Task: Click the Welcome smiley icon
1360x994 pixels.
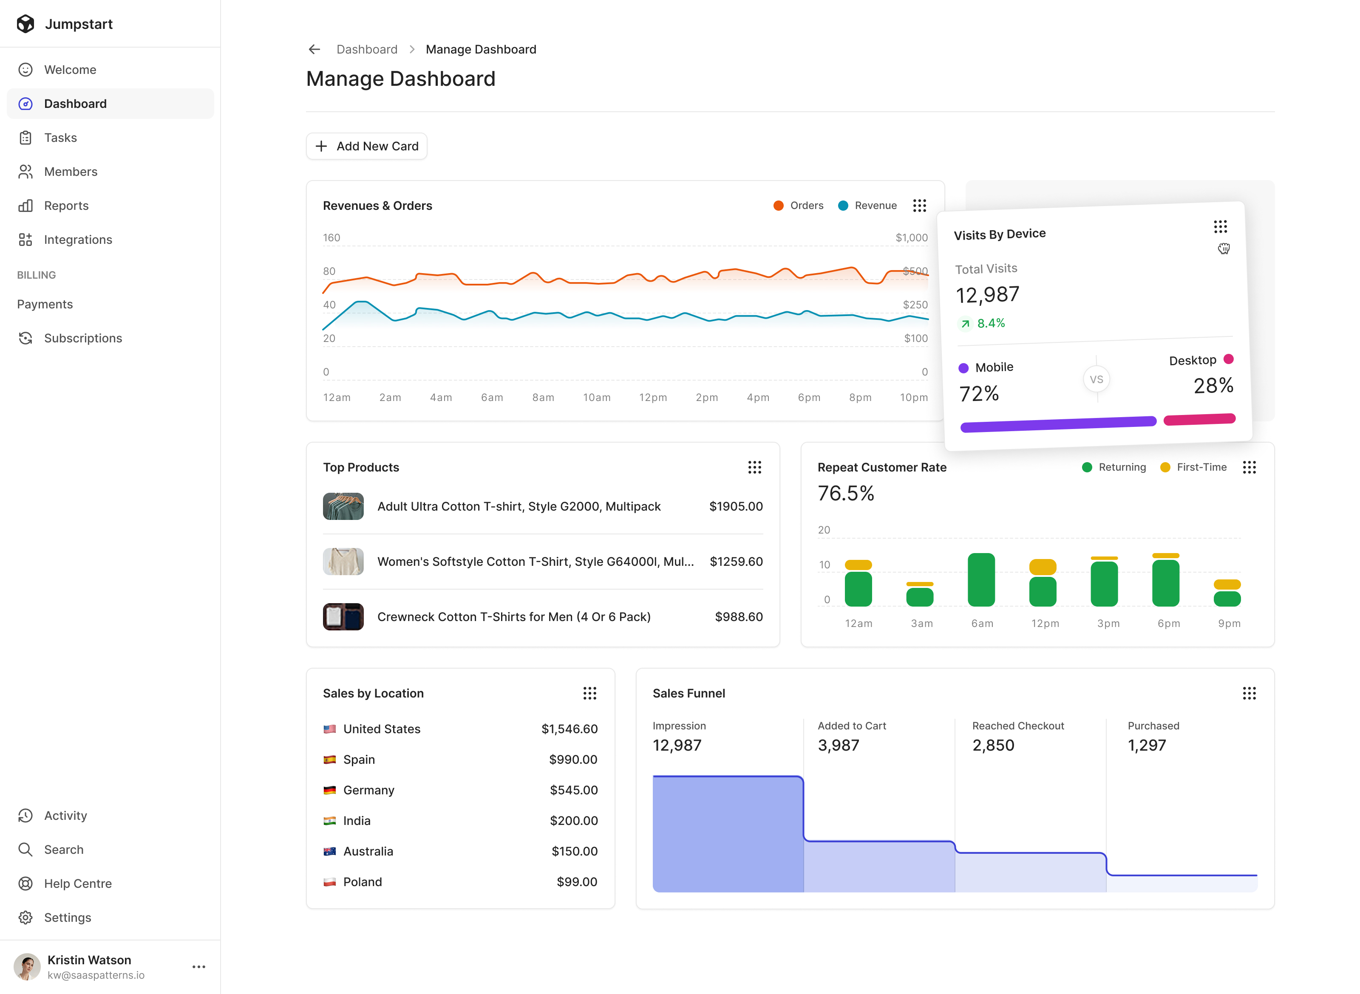Action: 25,70
